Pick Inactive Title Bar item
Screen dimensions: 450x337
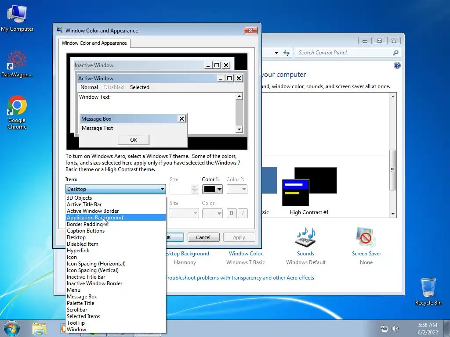[116, 277]
